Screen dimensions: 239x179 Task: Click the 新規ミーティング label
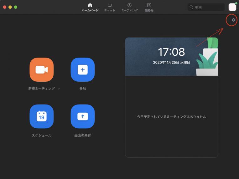pyautogui.click(x=41, y=89)
